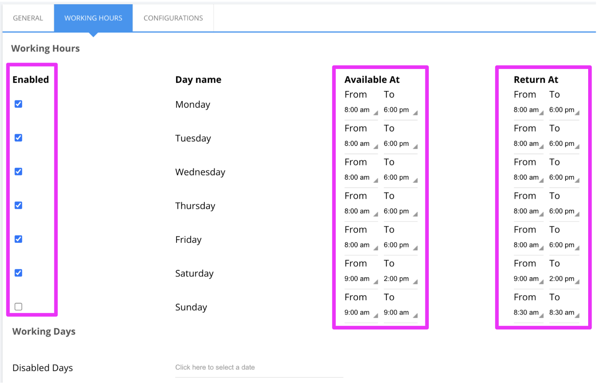Enable Sunday working hours checkbox
This screenshot has width=598, height=386.
pyautogui.click(x=18, y=307)
